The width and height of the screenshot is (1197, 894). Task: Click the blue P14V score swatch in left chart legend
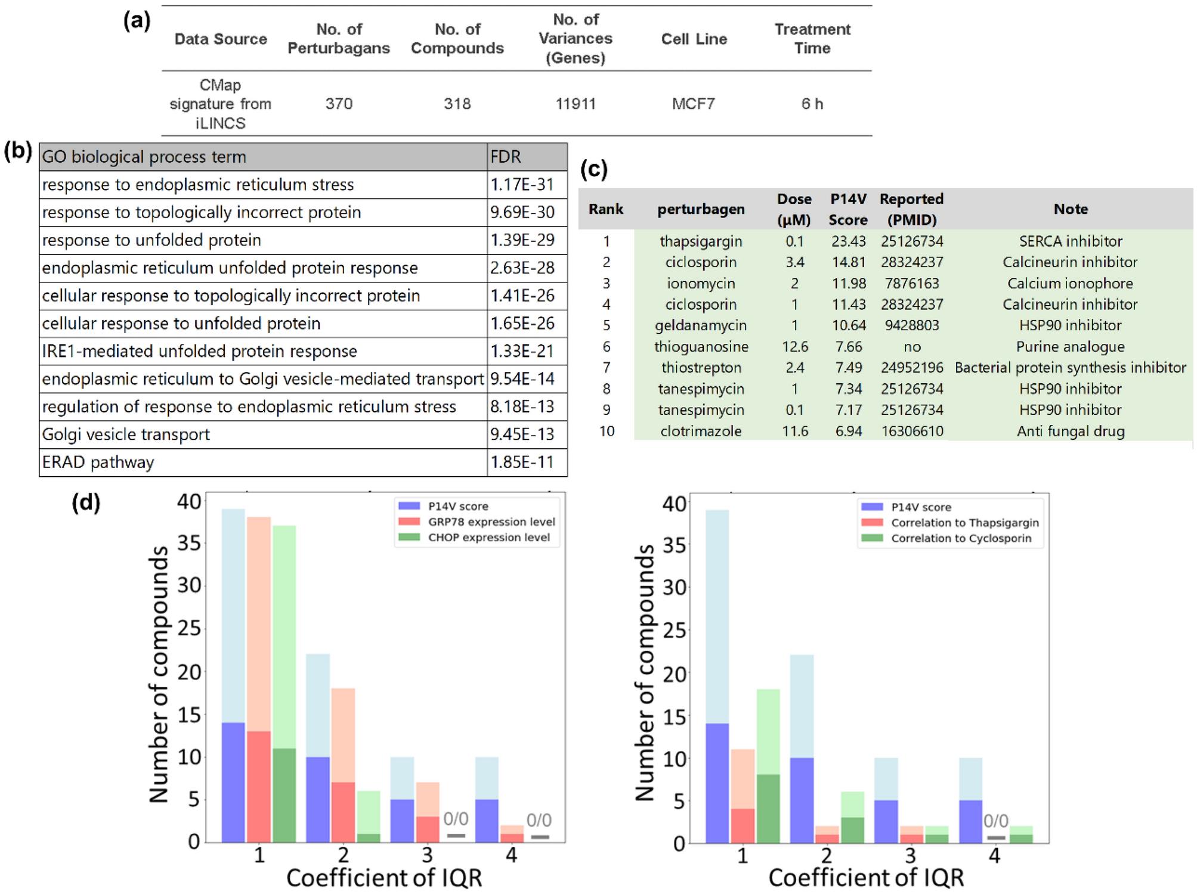click(x=409, y=505)
